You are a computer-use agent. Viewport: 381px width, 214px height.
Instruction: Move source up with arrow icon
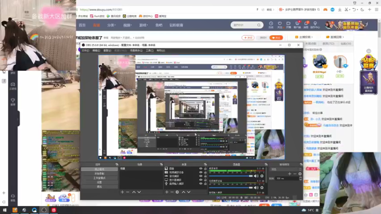click(x=183, y=192)
